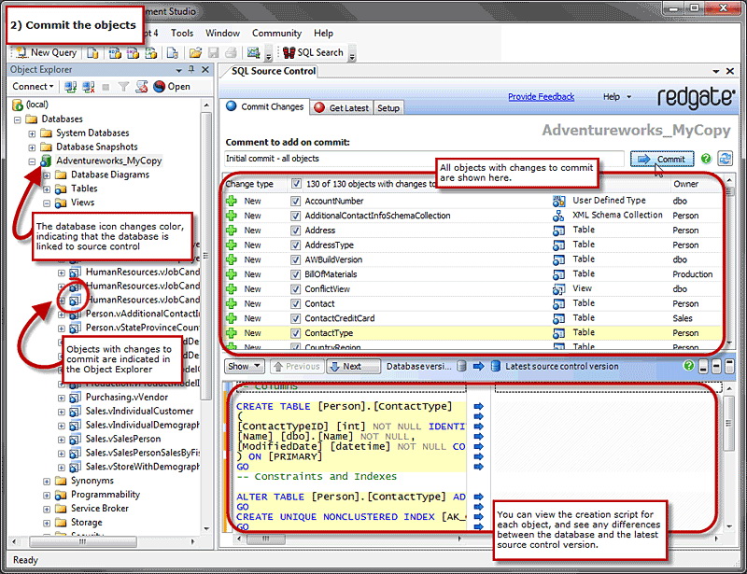Click the New Query toolbar button

point(46,53)
